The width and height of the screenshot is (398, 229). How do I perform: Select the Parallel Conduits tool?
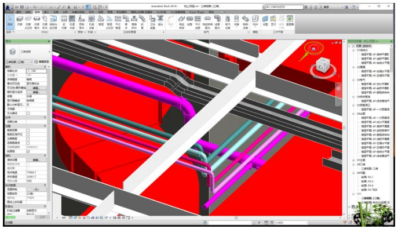pyautogui.click(x=198, y=21)
